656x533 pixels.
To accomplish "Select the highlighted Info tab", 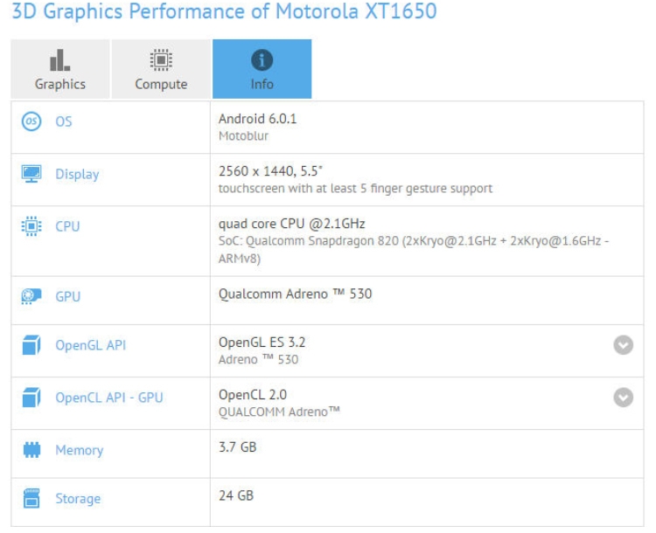I will click(x=262, y=71).
